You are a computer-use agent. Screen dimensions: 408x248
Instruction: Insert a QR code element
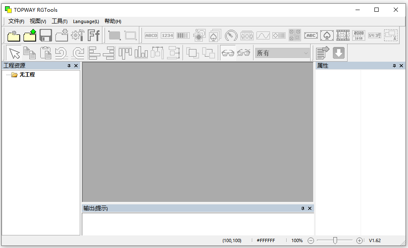pos(295,35)
